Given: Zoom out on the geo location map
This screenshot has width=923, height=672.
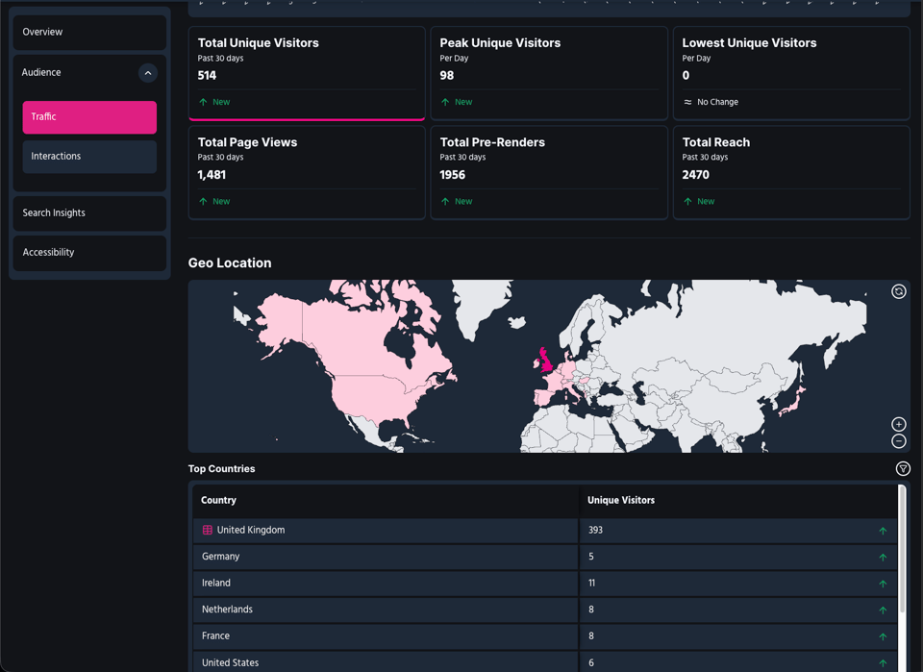Looking at the screenshot, I should [898, 441].
